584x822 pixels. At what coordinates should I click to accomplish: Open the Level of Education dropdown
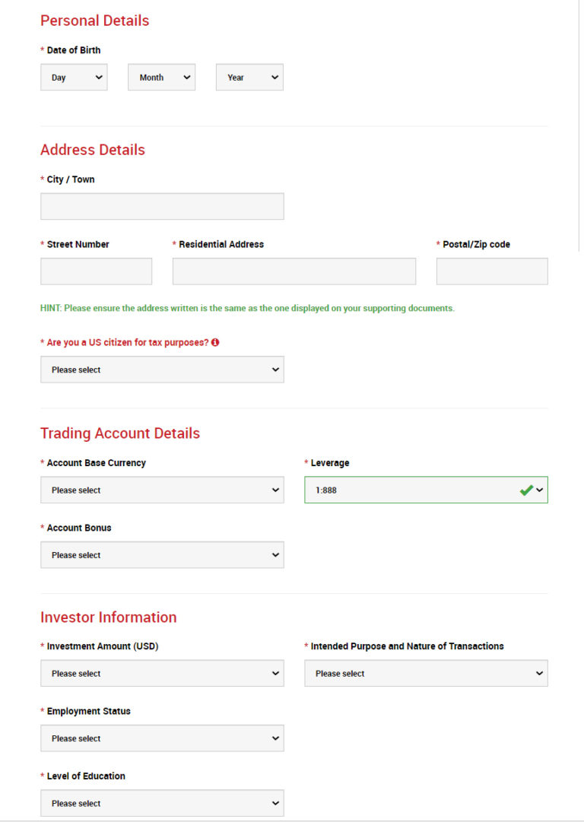(162, 803)
